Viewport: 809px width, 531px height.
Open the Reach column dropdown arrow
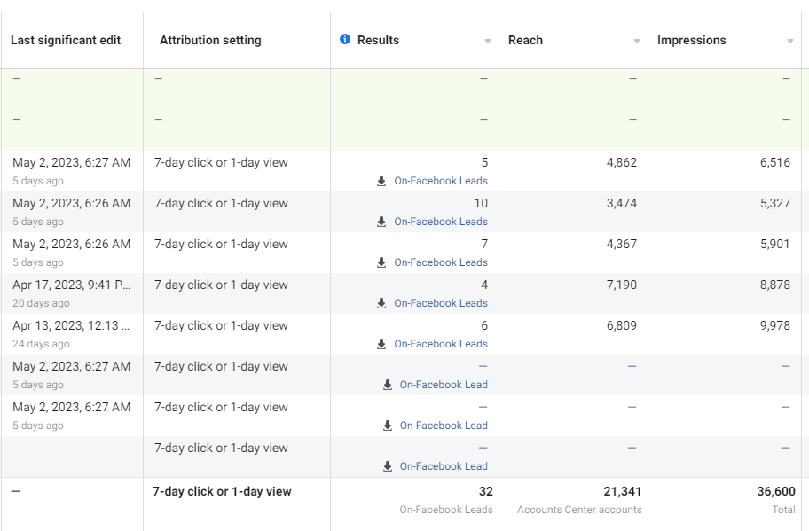point(637,42)
